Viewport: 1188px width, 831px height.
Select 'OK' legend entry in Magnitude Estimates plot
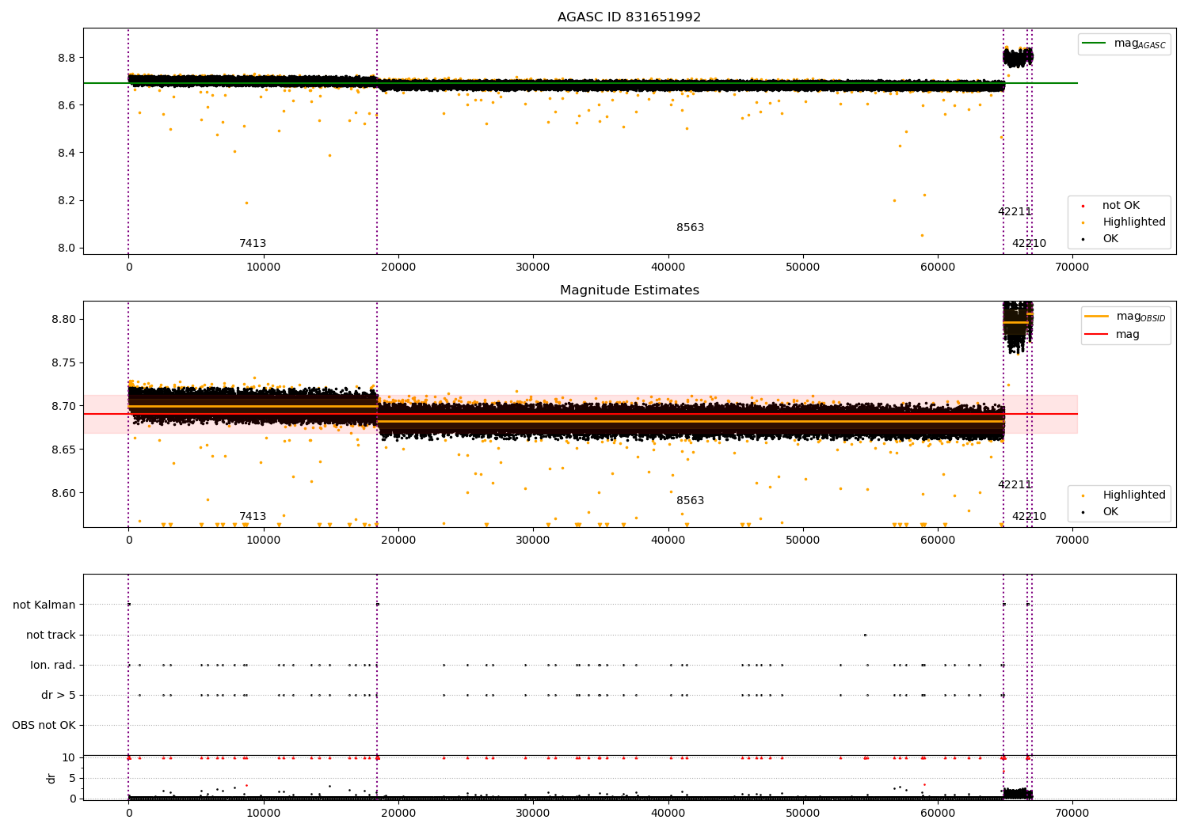click(x=1110, y=512)
